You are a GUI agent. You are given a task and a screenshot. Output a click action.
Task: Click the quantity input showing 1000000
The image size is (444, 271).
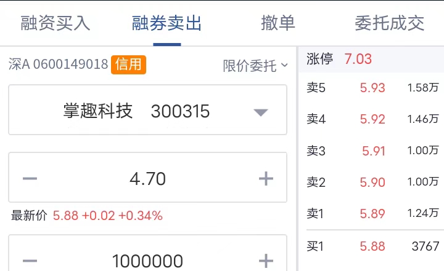147,261
